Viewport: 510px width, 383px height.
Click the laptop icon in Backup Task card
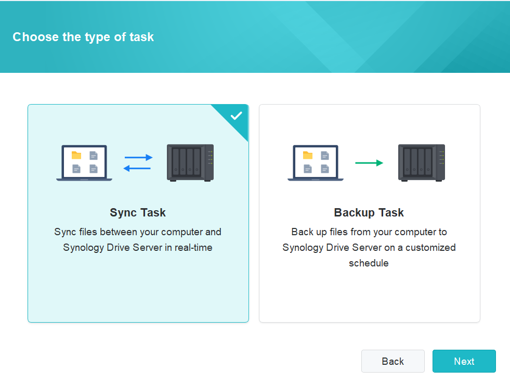click(316, 163)
